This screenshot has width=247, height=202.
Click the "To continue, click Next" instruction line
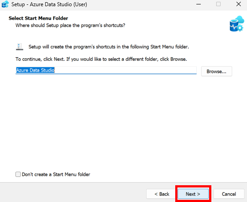click(101, 59)
